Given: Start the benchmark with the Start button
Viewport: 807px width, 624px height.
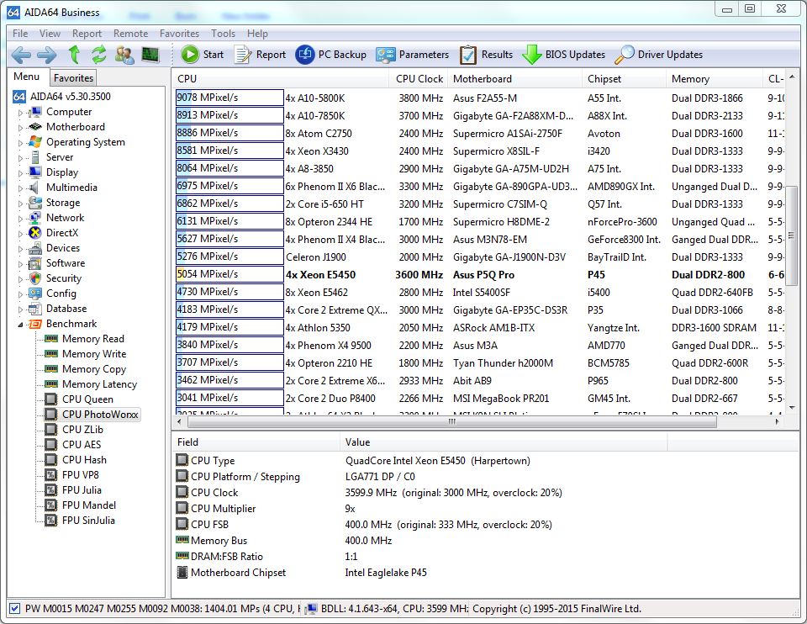Looking at the screenshot, I should coord(203,55).
